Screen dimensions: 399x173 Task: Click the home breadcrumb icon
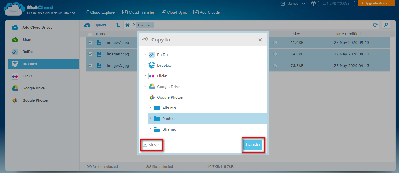point(127,25)
